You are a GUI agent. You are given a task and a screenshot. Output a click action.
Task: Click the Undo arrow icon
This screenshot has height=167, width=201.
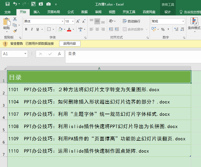pyautogui.click(x=15, y=4)
